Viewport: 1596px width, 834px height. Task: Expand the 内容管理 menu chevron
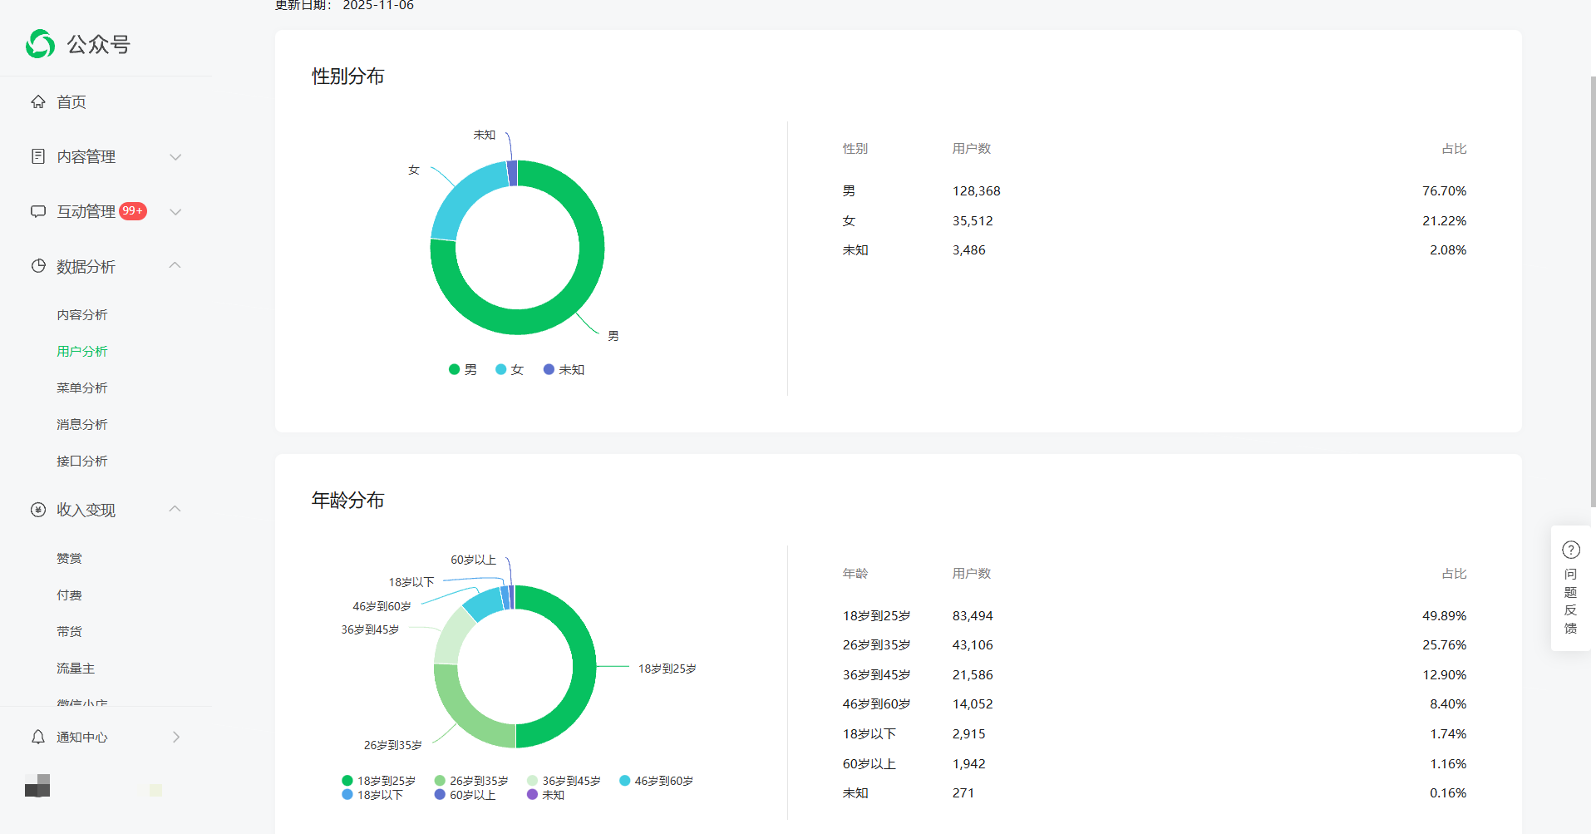coord(175,156)
